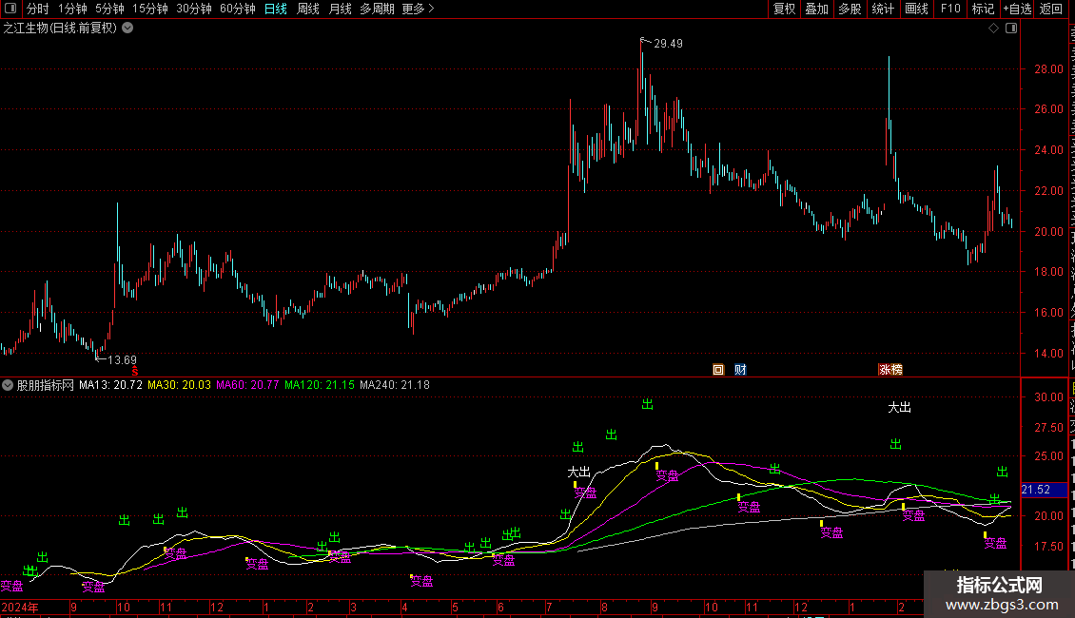The height and width of the screenshot is (618, 1075).
Task: Switch to the 分时 intraday view
Action: tap(37, 9)
